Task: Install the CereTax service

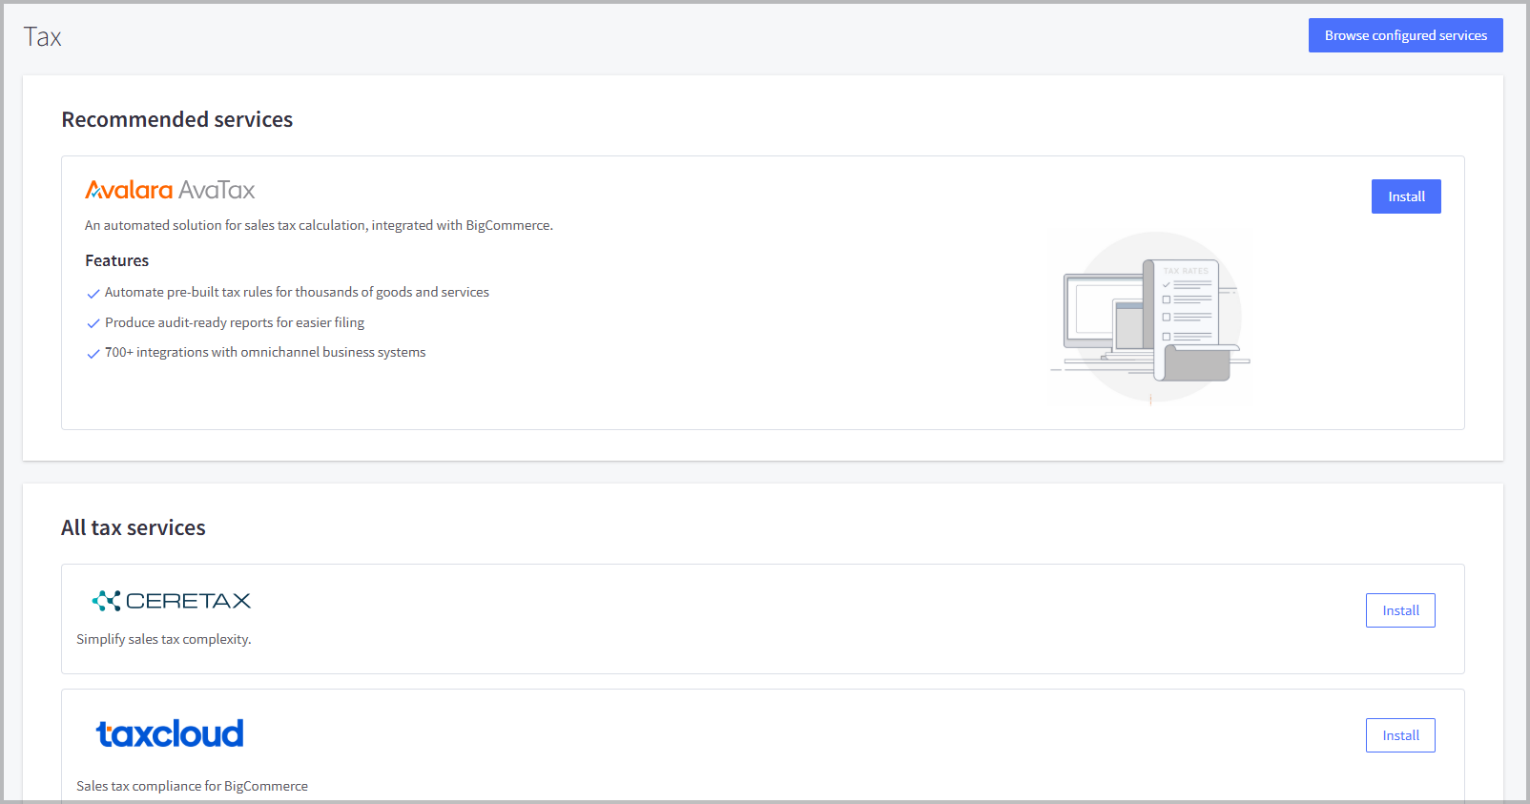Action: point(1400,610)
